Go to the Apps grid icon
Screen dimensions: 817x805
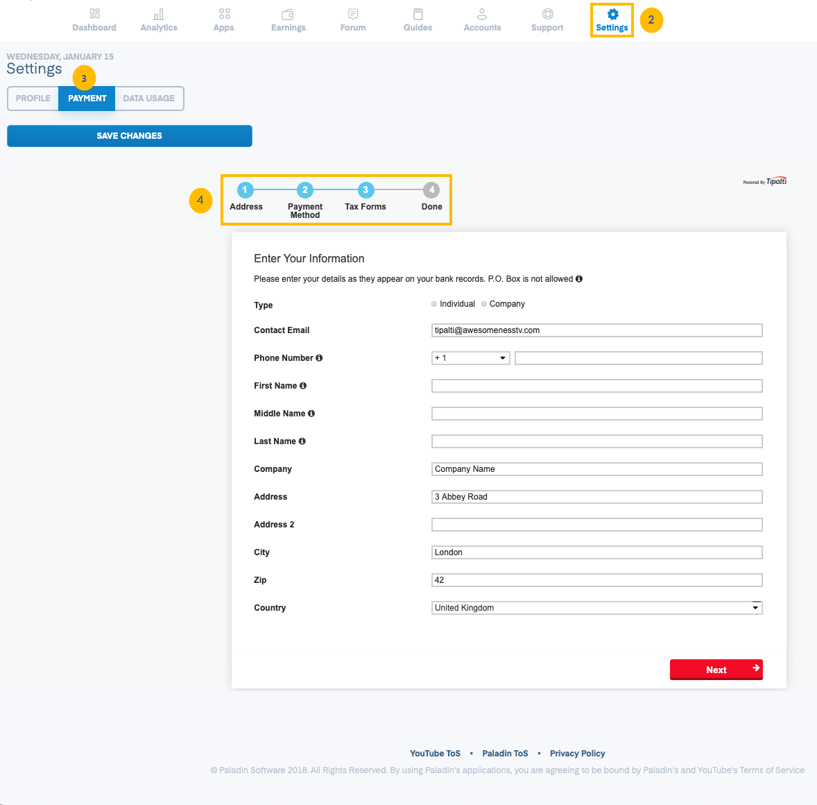224,14
